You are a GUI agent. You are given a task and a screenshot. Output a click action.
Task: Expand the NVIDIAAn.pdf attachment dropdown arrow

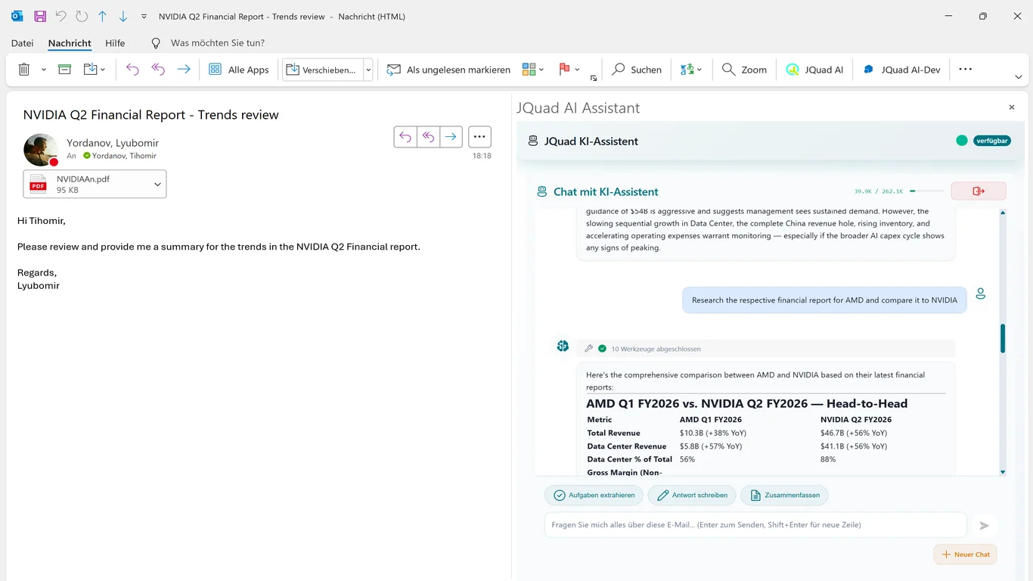(157, 185)
